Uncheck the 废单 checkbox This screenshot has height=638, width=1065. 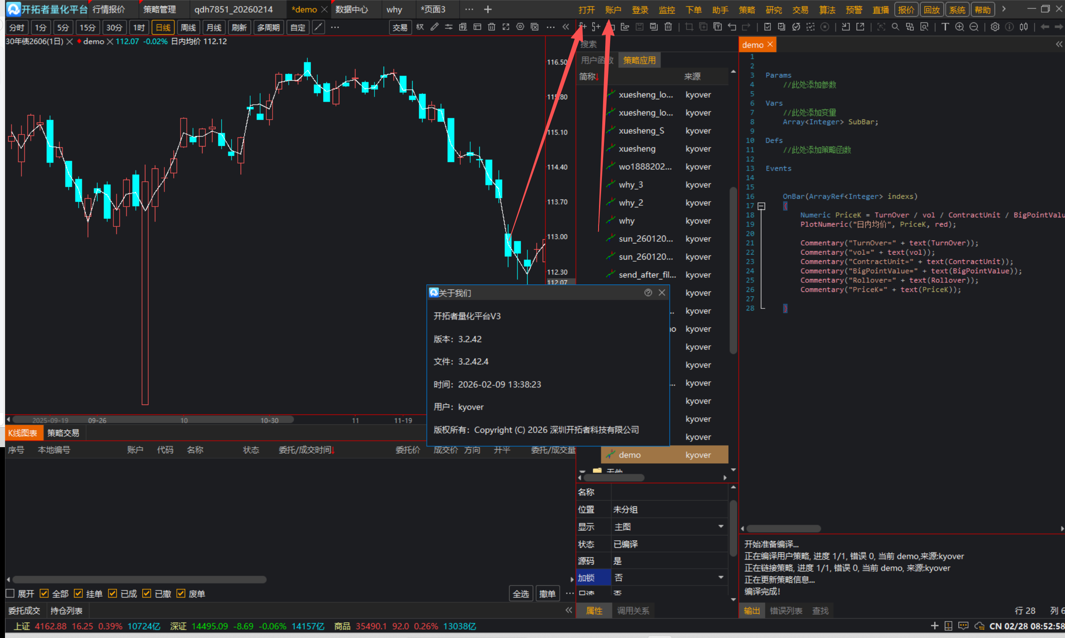point(181,594)
